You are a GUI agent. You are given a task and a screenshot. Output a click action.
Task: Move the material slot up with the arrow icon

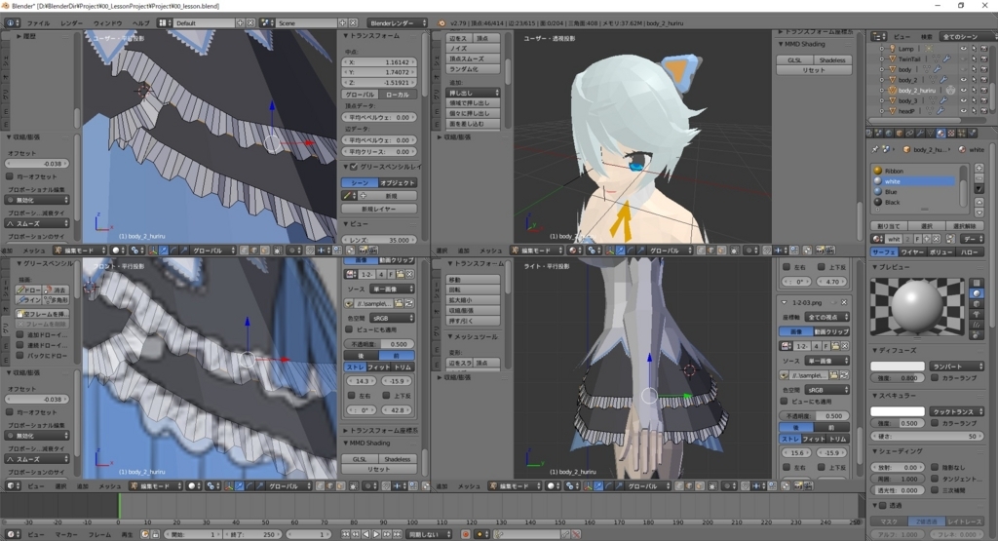click(979, 203)
